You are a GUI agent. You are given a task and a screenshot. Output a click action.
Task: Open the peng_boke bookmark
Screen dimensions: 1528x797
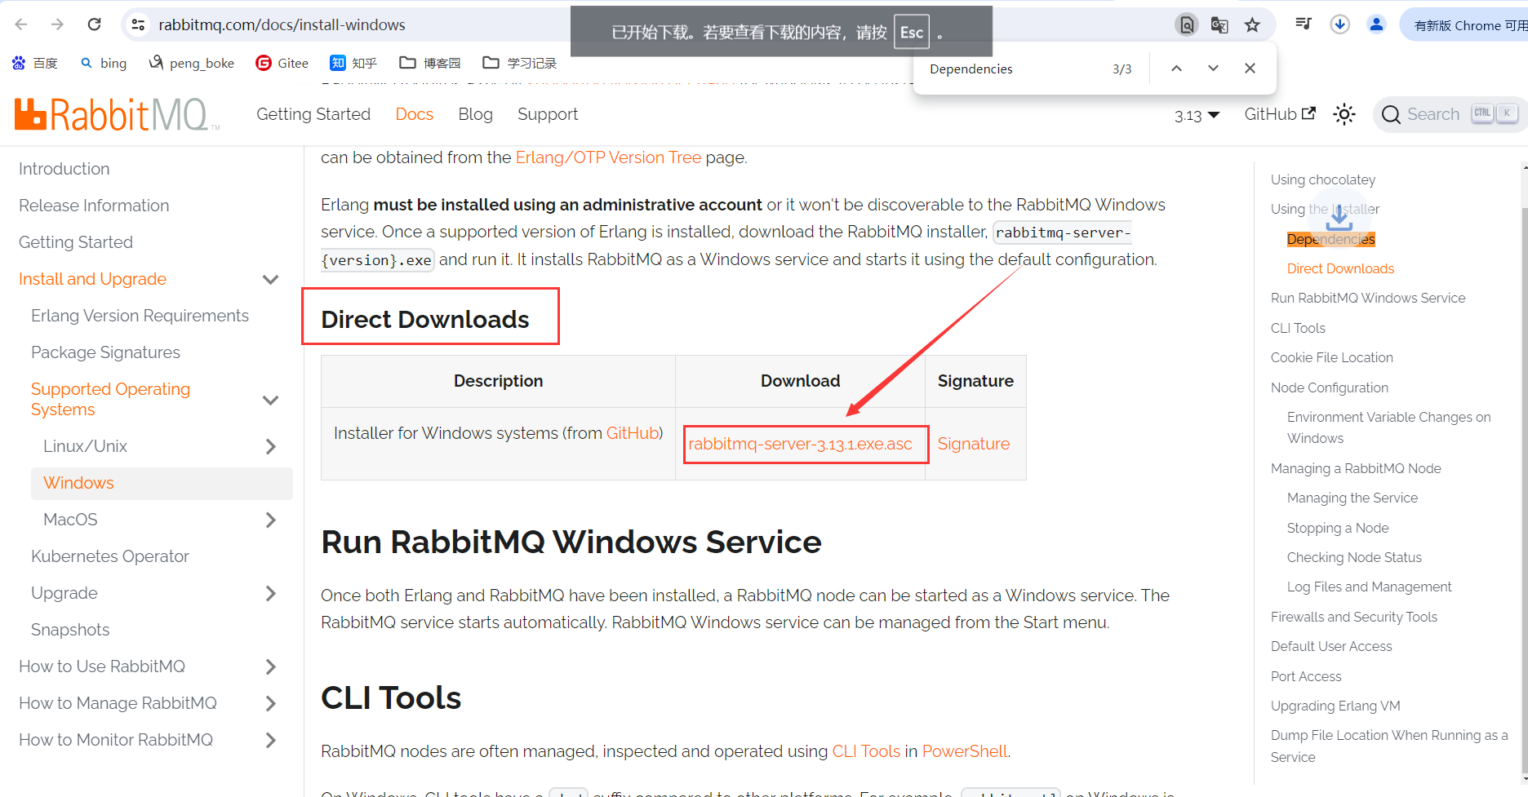pos(192,63)
